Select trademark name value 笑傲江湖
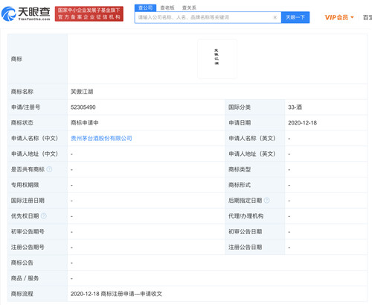 pyautogui.click(x=82, y=92)
